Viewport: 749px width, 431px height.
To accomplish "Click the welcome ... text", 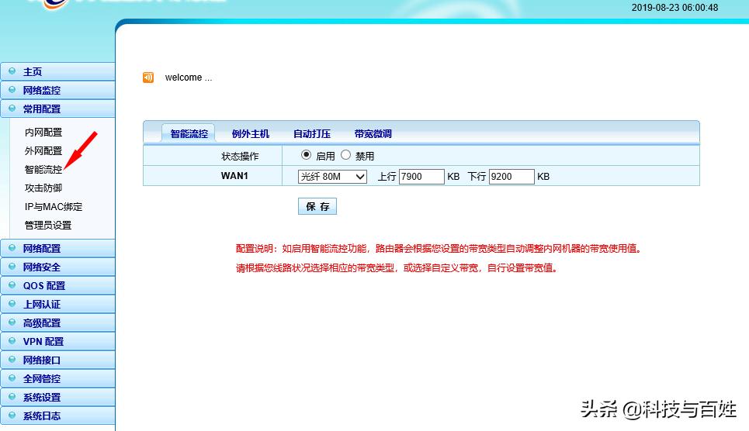I will pos(189,78).
